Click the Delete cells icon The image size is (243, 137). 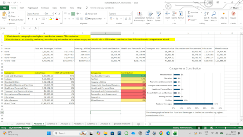coord(174,14)
